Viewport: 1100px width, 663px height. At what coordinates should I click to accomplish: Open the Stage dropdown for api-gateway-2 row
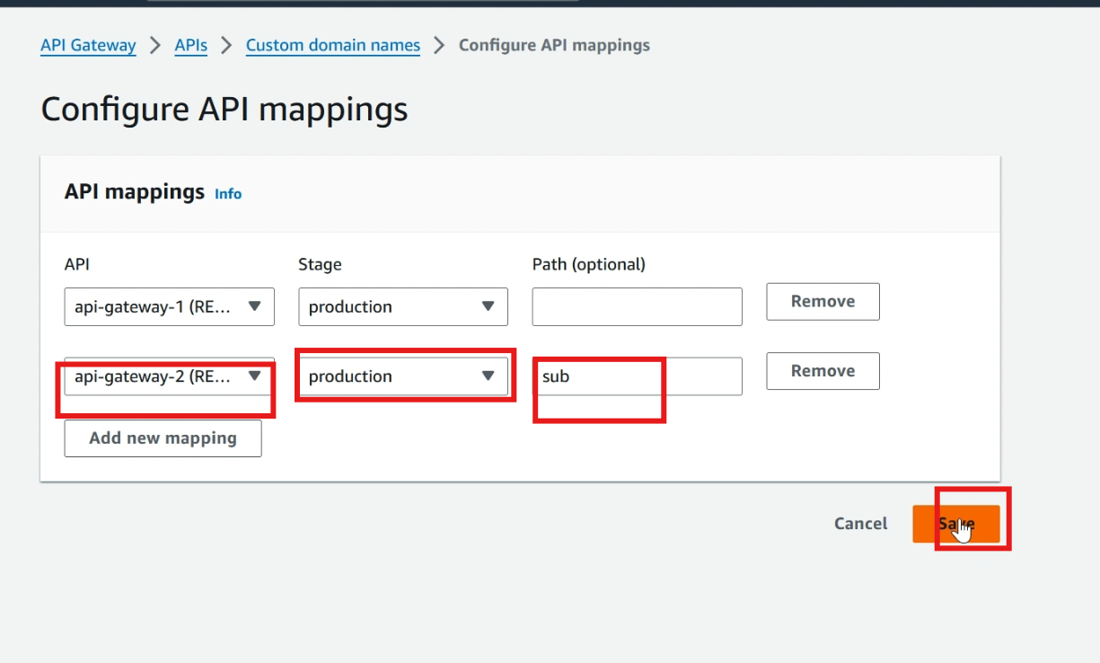tap(403, 376)
